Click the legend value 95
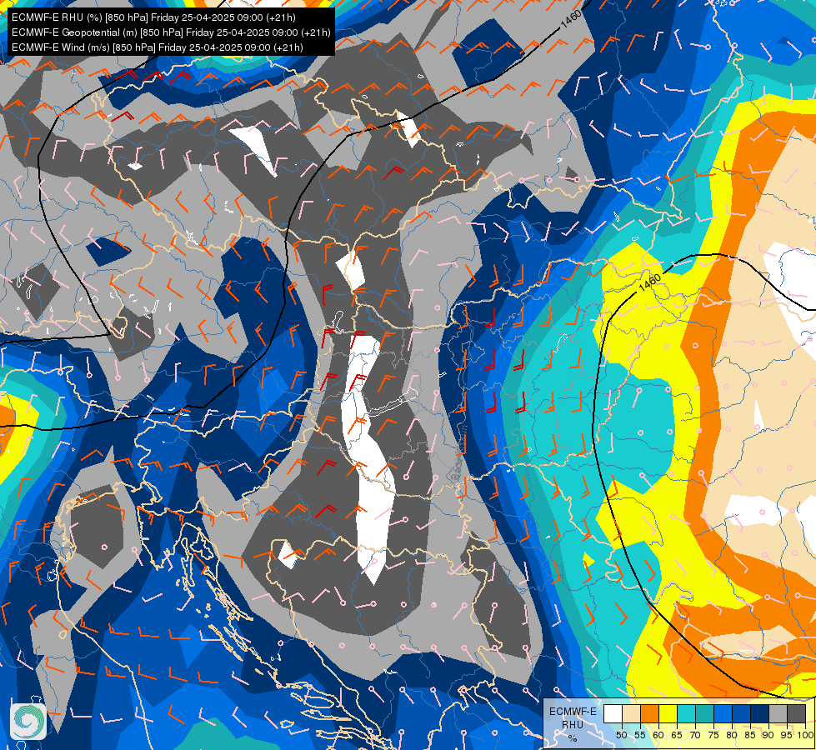This screenshot has height=750, width=816. (x=787, y=736)
